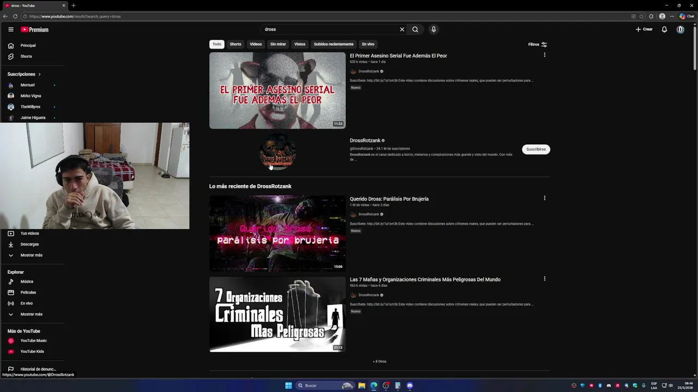Go back with the browser back arrow
Image resolution: width=698 pixels, height=392 pixels.
[5, 16]
